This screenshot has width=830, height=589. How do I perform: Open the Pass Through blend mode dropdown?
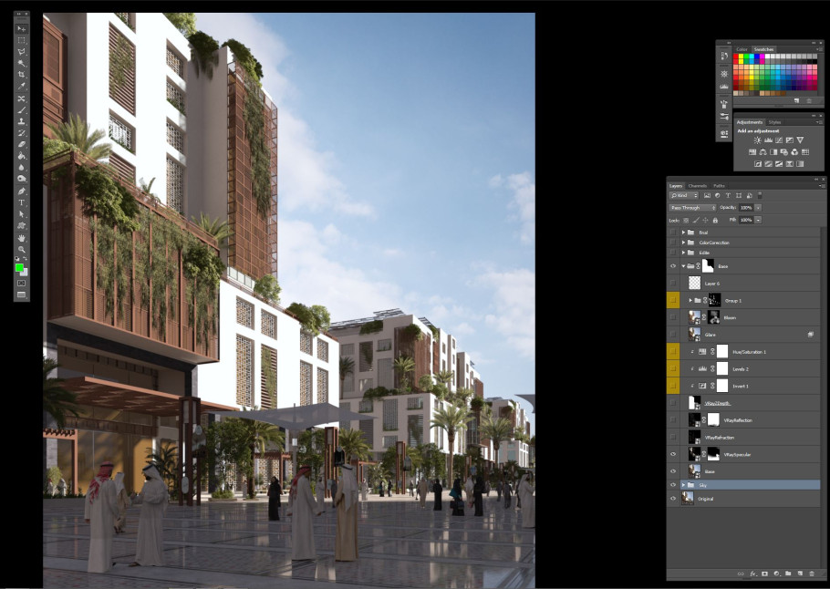[x=692, y=208]
